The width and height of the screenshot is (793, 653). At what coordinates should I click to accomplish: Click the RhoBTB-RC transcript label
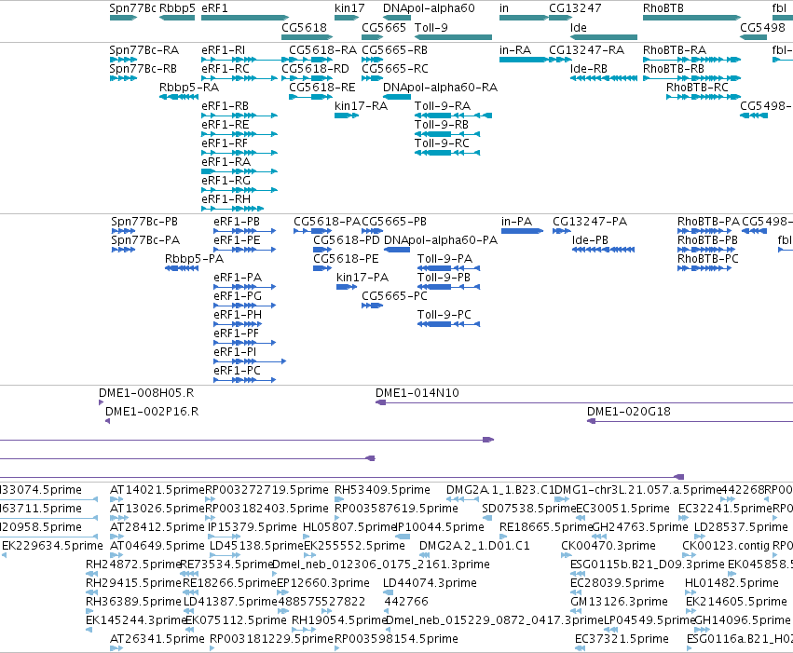(697, 88)
